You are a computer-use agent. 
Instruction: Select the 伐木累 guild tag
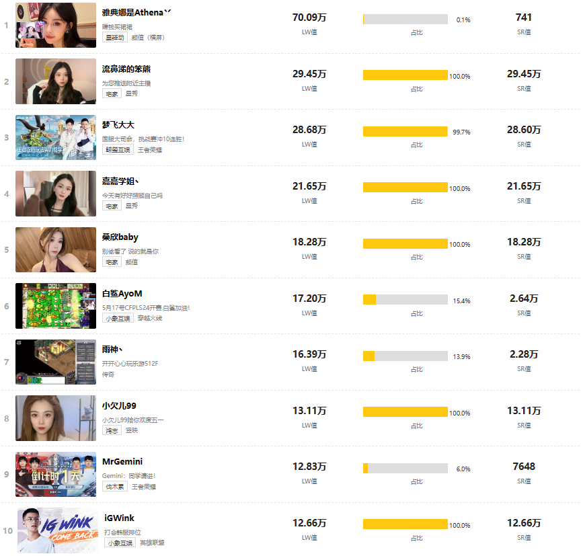point(115,486)
